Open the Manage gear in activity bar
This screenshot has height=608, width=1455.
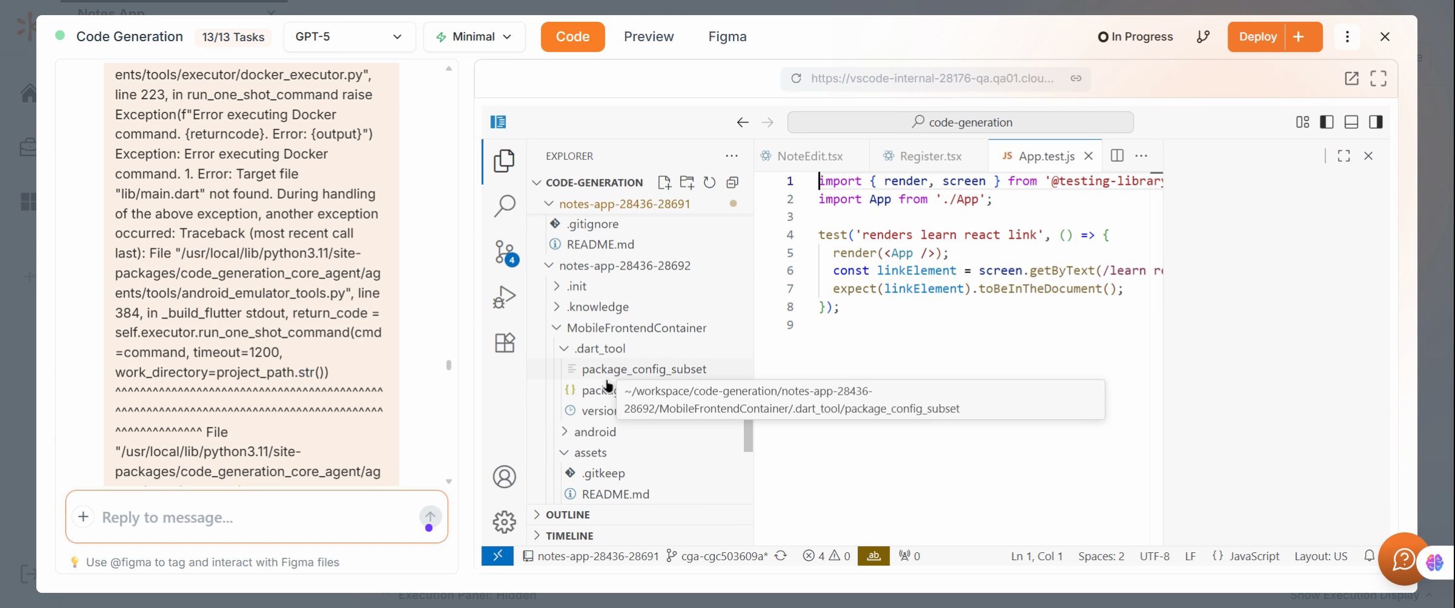pyautogui.click(x=504, y=521)
